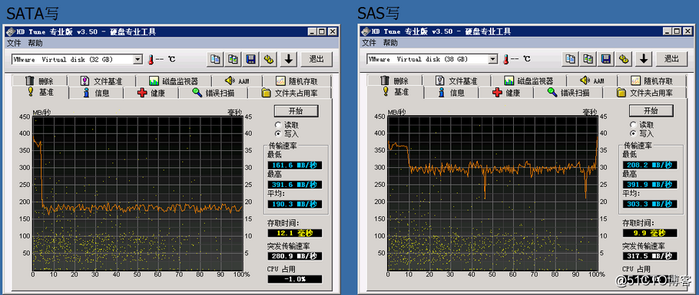
Task: Click down-arrow minimize-to-tray icon in SATA window
Action: (289, 59)
